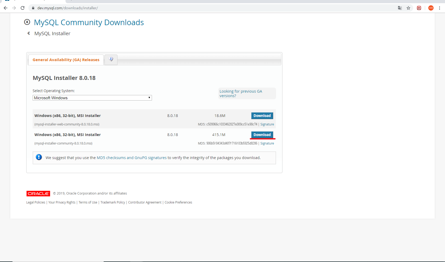Screen dimensions: 445x262
Task: Open the MySQL Community Downloads heading link
Action: click(x=89, y=22)
